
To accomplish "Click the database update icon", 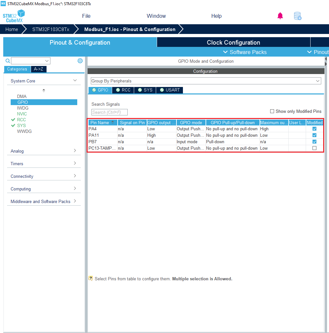I will pos(298,16).
